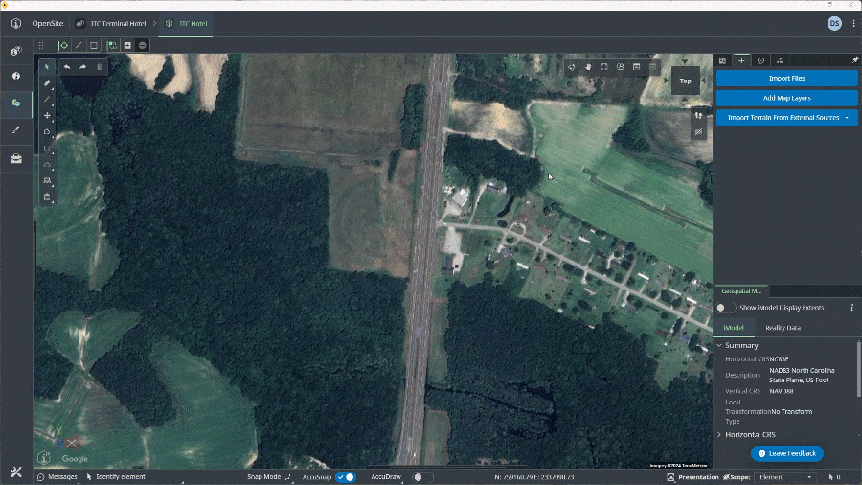Toggle the AccuSnap switch
Viewport: 862px width, 485px height.
[x=345, y=476]
